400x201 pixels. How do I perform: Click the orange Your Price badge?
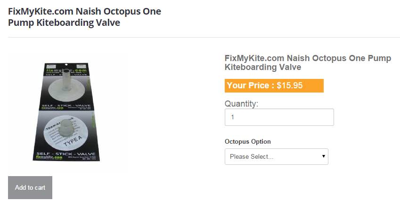(x=274, y=85)
